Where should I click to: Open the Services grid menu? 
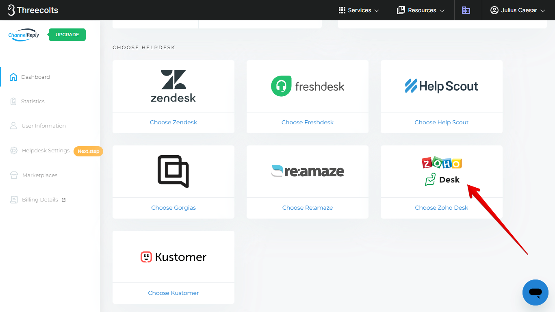point(359,10)
